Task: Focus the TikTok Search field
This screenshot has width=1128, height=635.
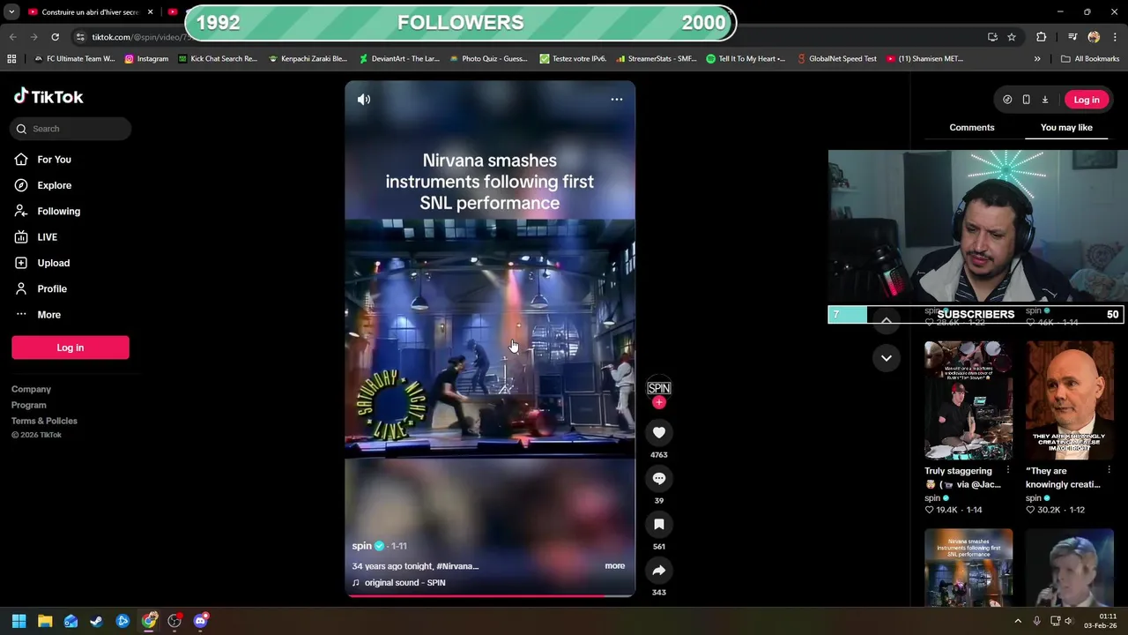Action: coord(70,129)
